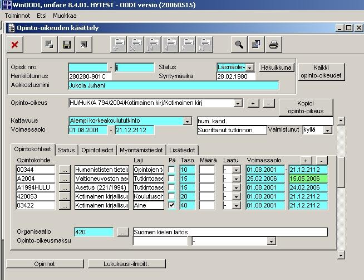Switch to the Opintotiedot tab
The height and width of the screenshot is (280, 364).
point(97,150)
